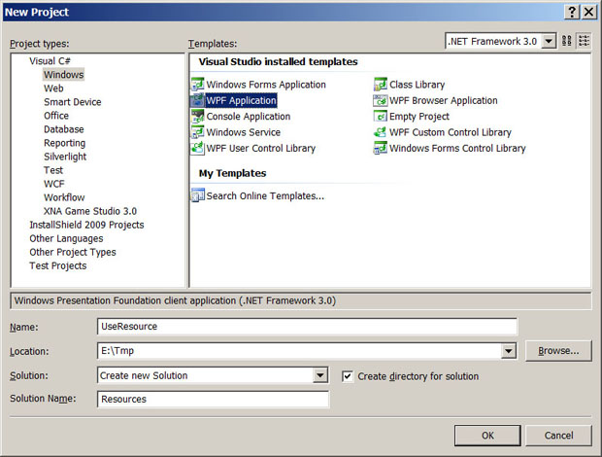Click the Solution Name field containing Resources
Screen dimensions: 602x457
[x=213, y=399]
